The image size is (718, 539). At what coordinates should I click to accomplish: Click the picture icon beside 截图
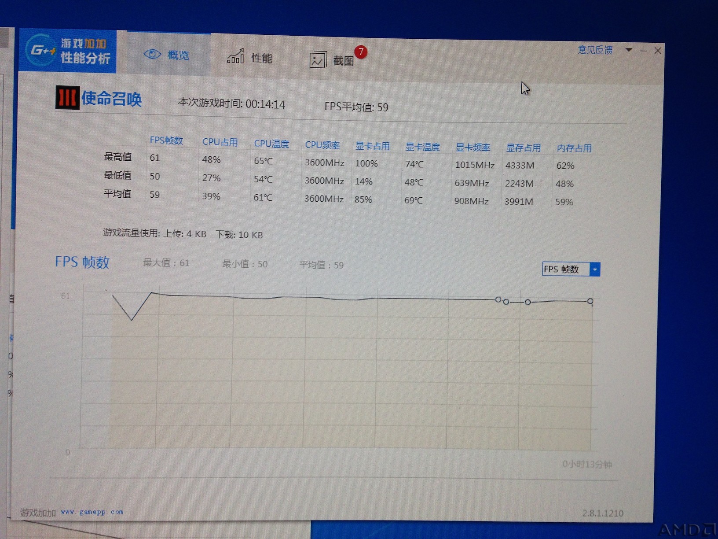click(x=318, y=60)
